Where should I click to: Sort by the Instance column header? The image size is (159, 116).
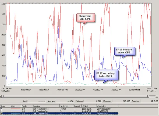coord(66,106)
